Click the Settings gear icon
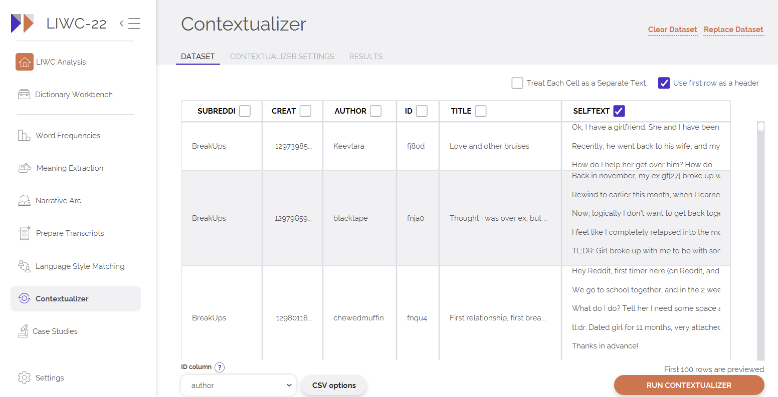 click(24, 377)
